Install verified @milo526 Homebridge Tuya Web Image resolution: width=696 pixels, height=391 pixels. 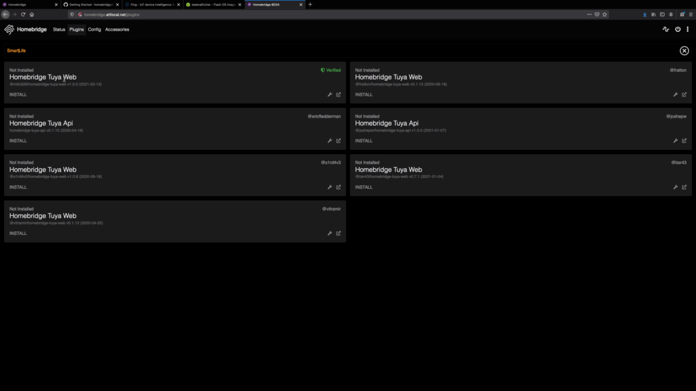click(x=18, y=94)
